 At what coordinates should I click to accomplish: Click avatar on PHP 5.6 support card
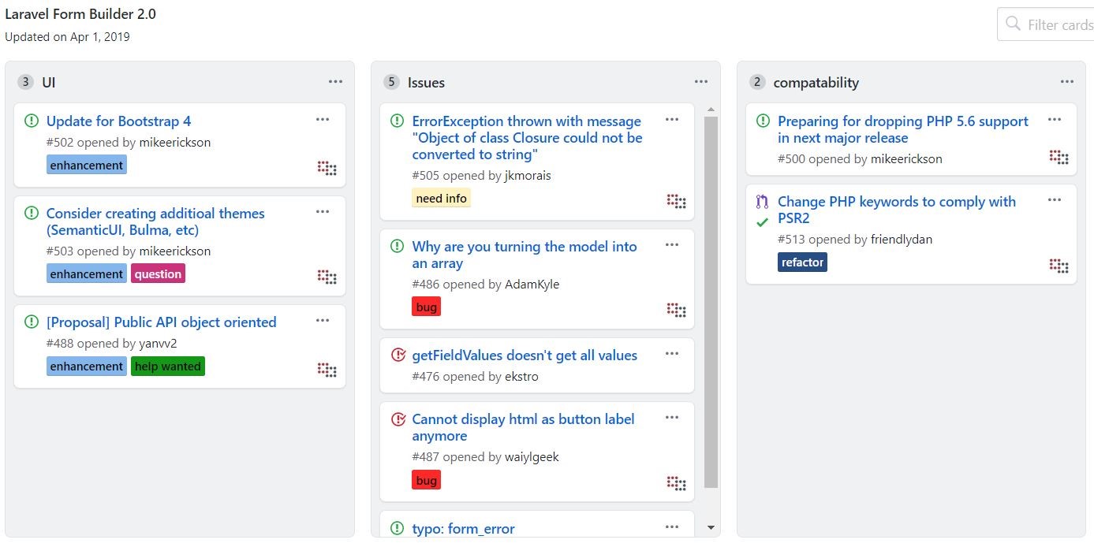[1059, 157]
